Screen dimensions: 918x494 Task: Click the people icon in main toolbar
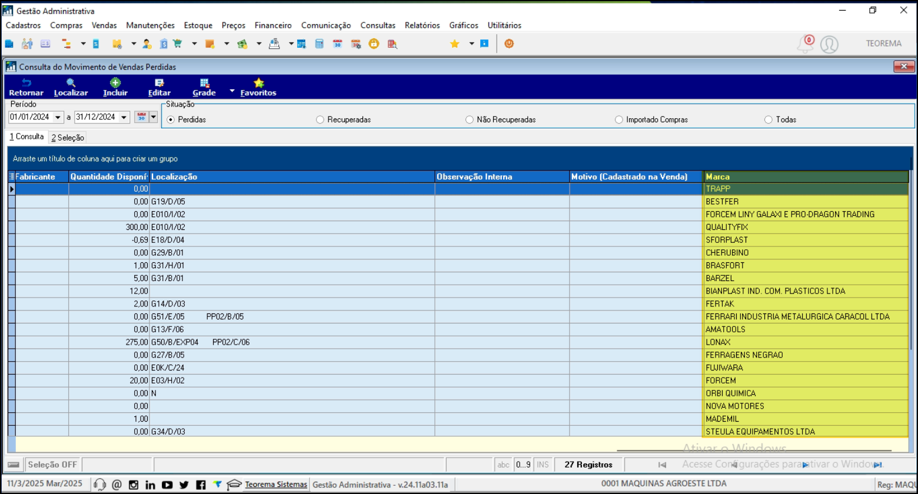(27, 44)
